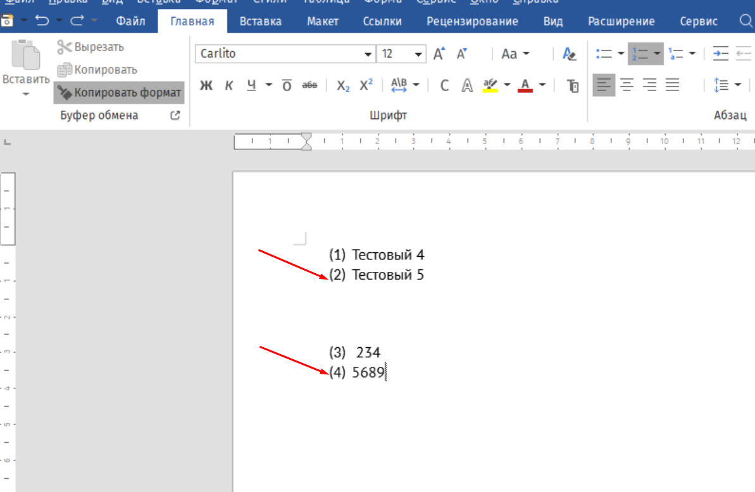Click the shadow text C icon
Viewport: 755px width, 492px height.
(444, 85)
